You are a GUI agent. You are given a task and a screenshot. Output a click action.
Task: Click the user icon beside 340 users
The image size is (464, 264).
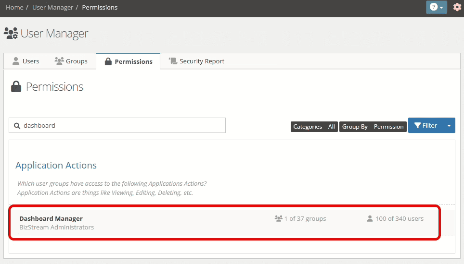pyautogui.click(x=370, y=218)
